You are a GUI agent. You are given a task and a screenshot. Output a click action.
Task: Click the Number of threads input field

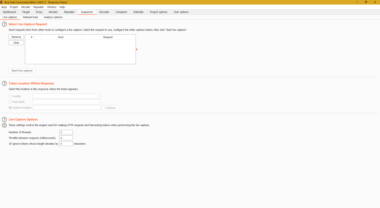coord(66,132)
